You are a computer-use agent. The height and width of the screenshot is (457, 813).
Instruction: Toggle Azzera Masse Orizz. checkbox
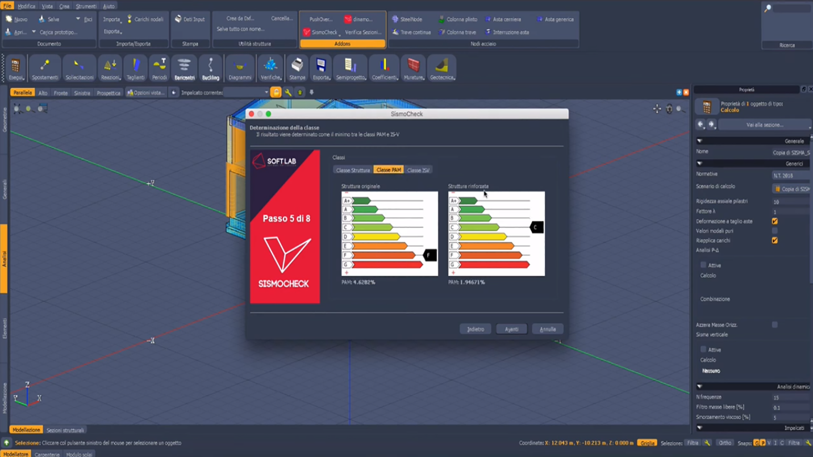[774, 325]
